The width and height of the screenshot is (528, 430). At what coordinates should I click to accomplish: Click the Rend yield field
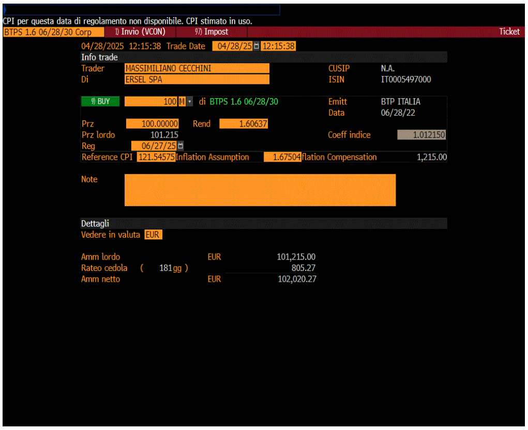point(244,124)
